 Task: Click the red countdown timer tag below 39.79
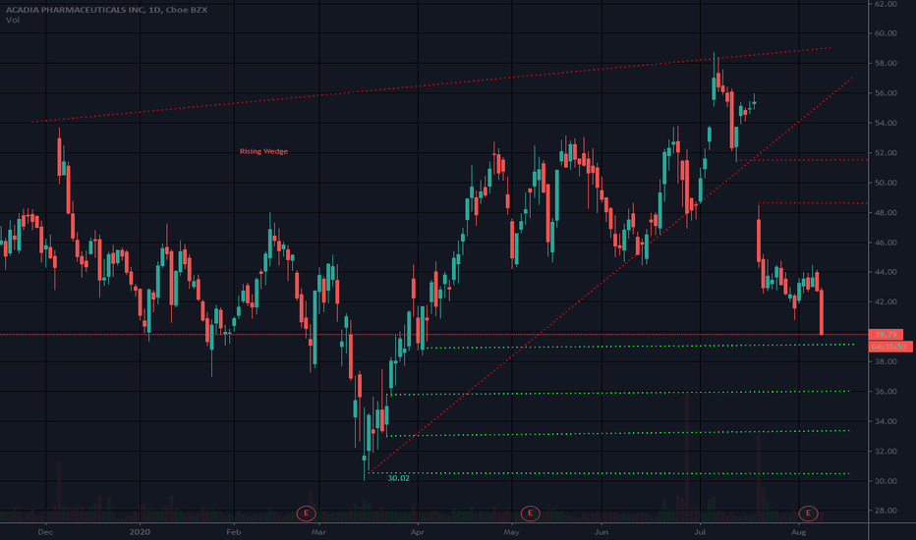[x=890, y=347]
